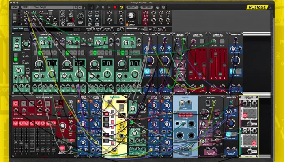Click the octave up arrow above OCT
This screenshot has height=162, width=284.
[15, 15]
